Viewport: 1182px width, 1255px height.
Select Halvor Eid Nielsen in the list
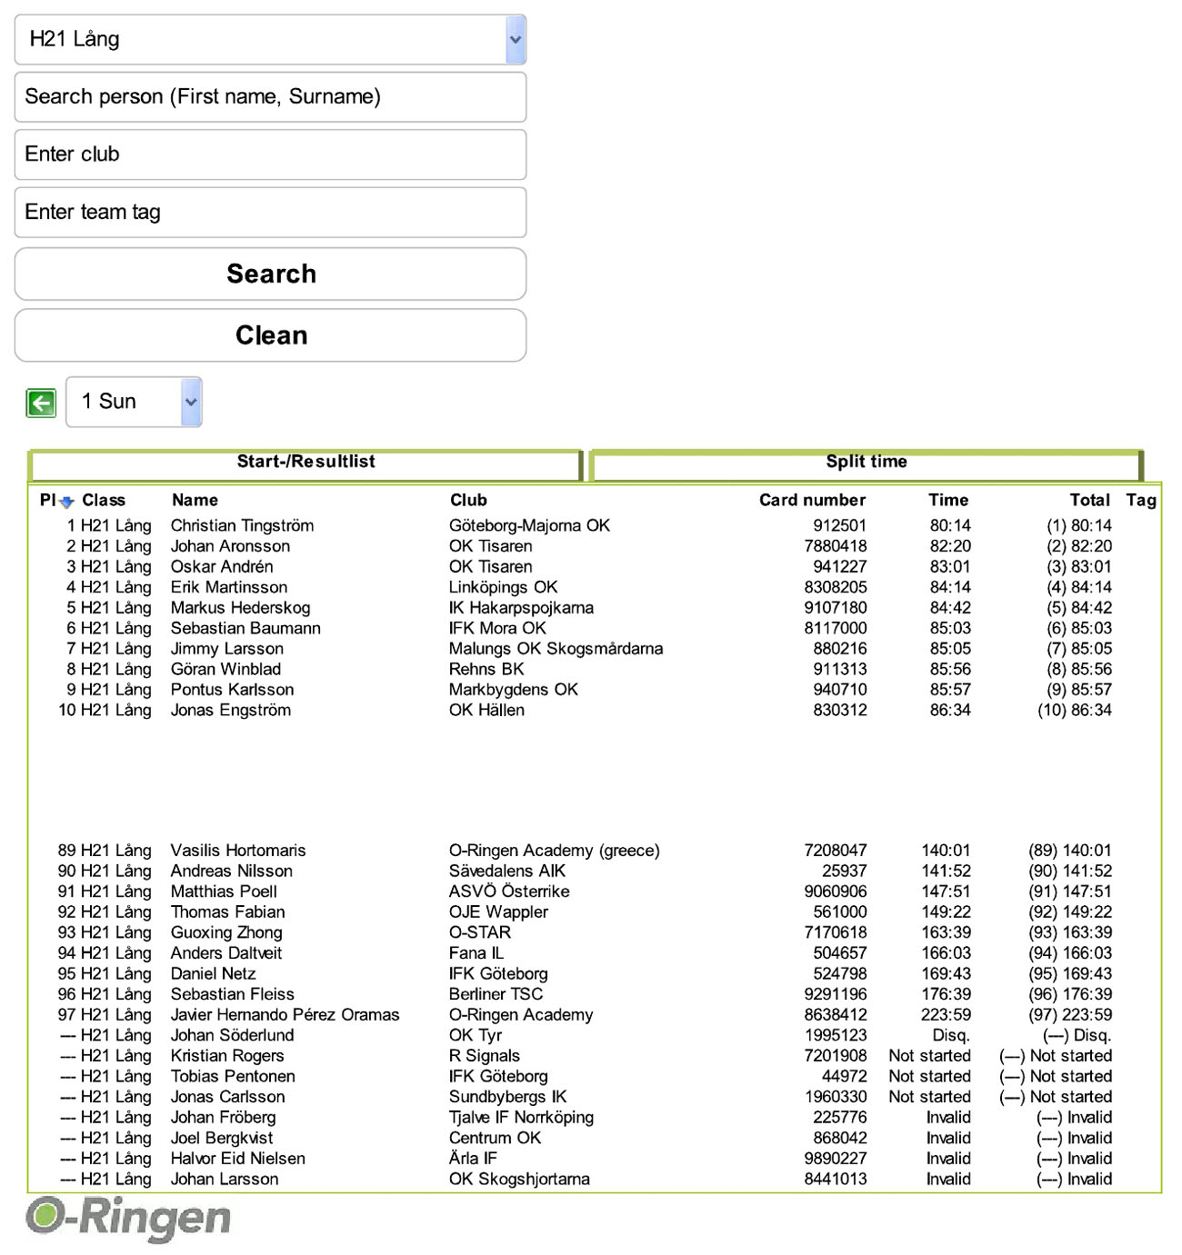coord(237,1159)
